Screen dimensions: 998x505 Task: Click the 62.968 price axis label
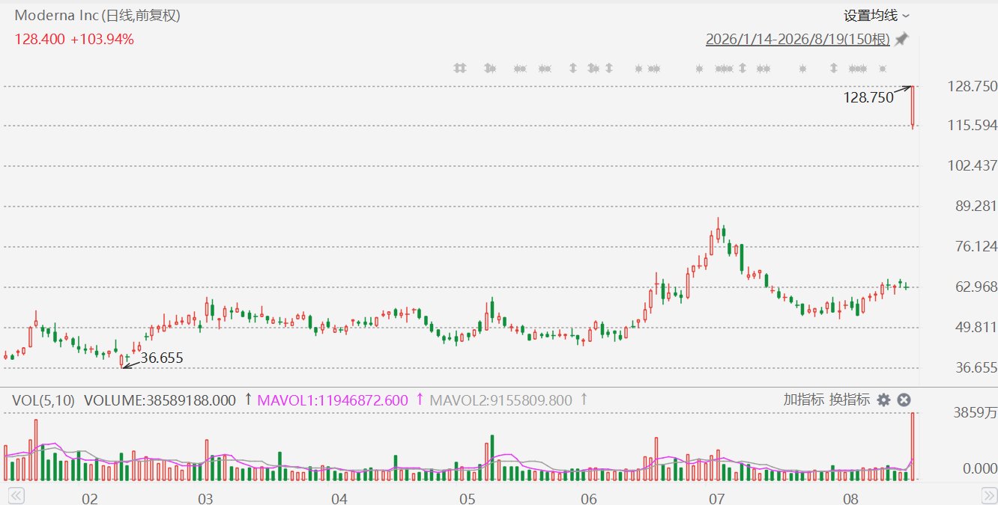[976, 287]
